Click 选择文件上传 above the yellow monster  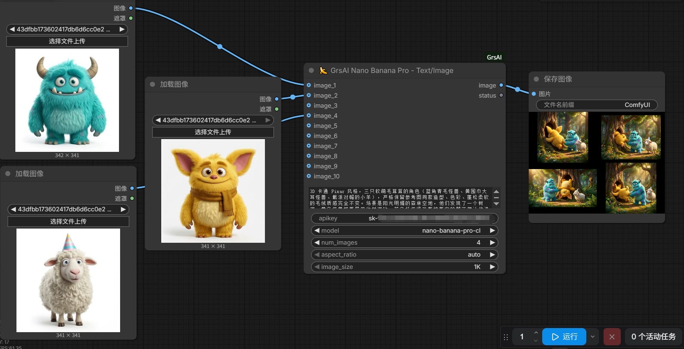point(213,132)
